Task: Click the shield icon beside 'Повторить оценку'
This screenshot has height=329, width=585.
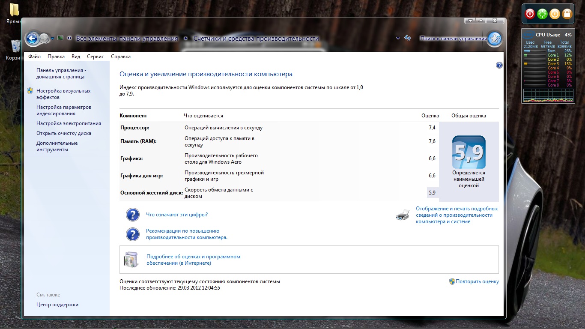Action: click(452, 281)
